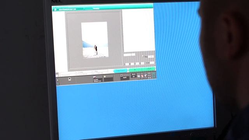Click the cyan pill-shaped button

120,70
